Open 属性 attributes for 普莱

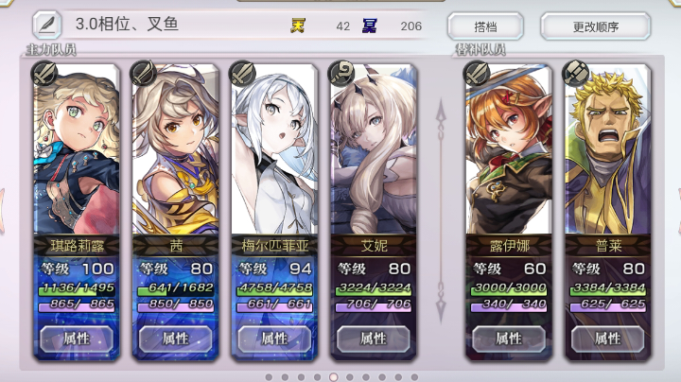pos(607,339)
